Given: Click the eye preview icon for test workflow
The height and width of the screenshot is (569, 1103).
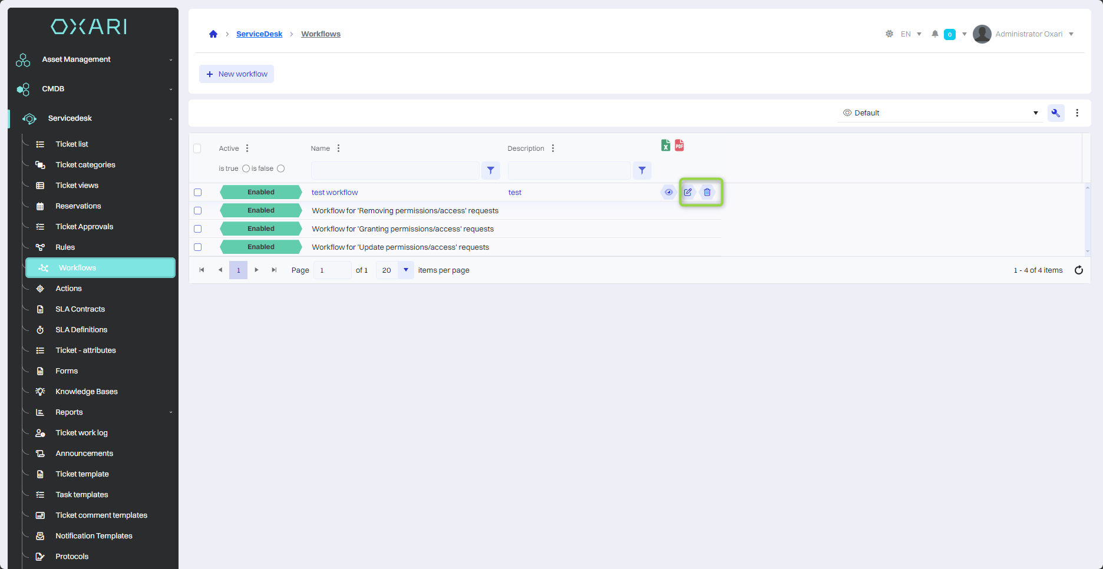Looking at the screenshot, I should click(x=668, y=192).
